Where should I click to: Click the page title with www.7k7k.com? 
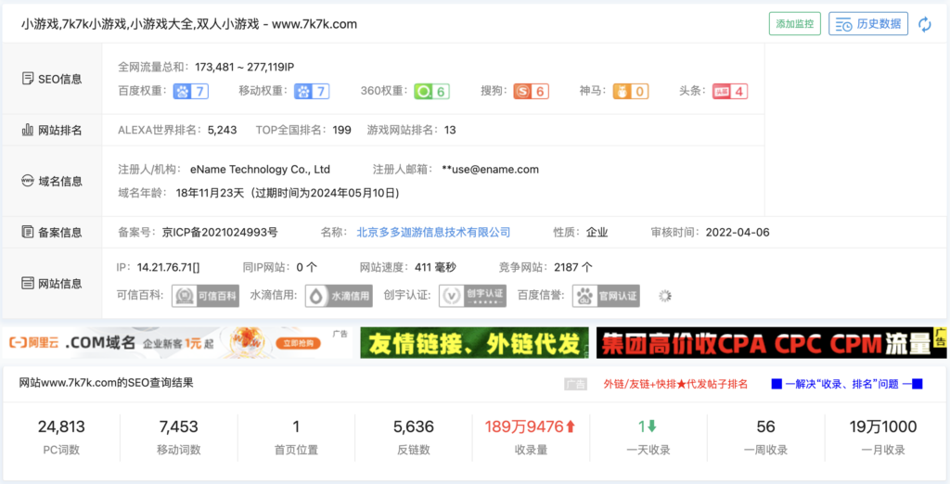[189, 24]
